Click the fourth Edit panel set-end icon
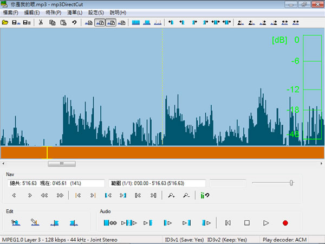 click(74, 223)
